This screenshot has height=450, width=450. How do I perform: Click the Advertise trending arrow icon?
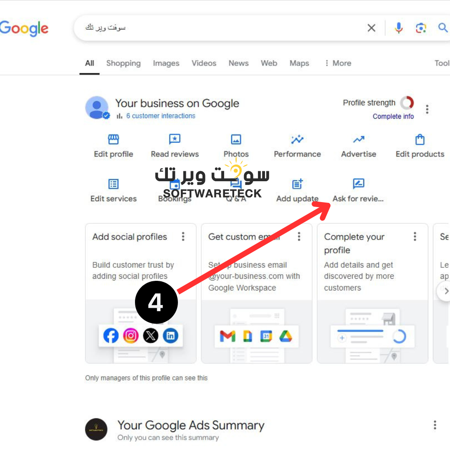point(358,140)
